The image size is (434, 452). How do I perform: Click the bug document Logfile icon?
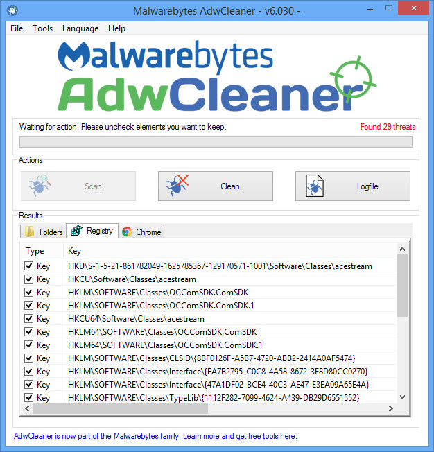click(315, 186)
